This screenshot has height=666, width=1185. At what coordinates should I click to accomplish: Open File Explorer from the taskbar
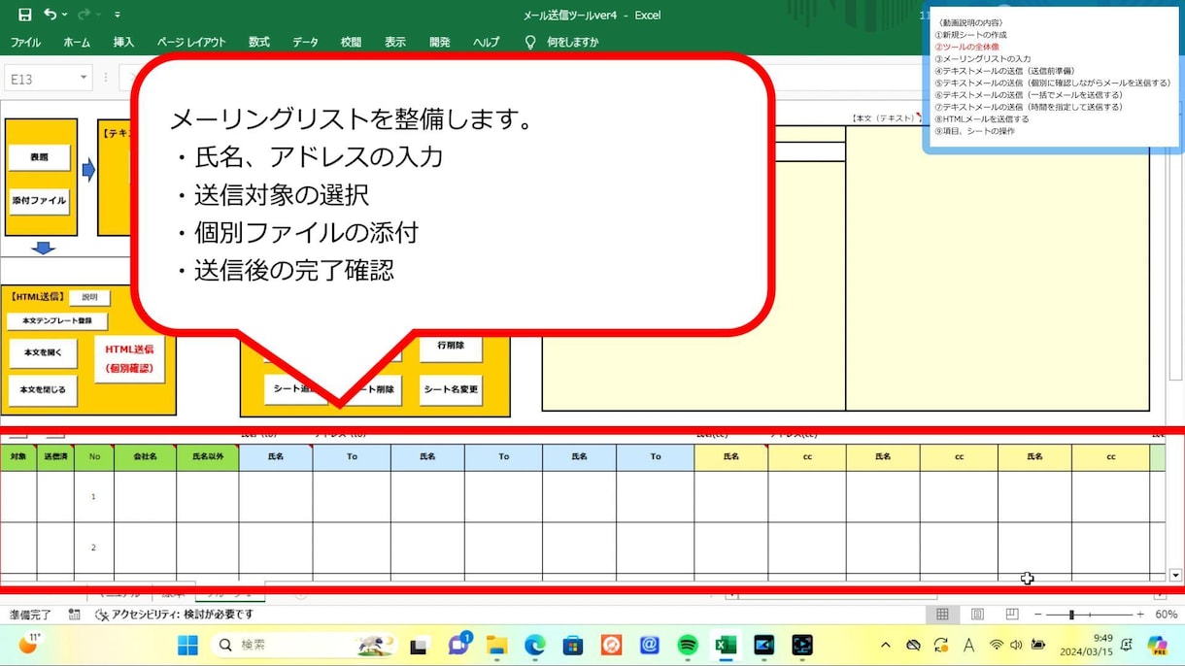pos(497,646)
